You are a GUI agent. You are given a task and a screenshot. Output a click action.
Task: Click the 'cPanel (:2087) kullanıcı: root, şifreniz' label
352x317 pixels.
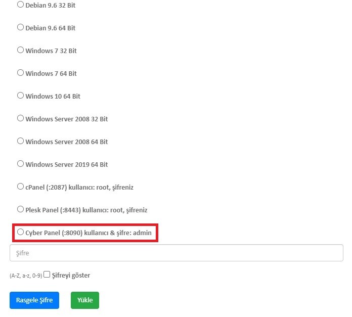[79, 188]
